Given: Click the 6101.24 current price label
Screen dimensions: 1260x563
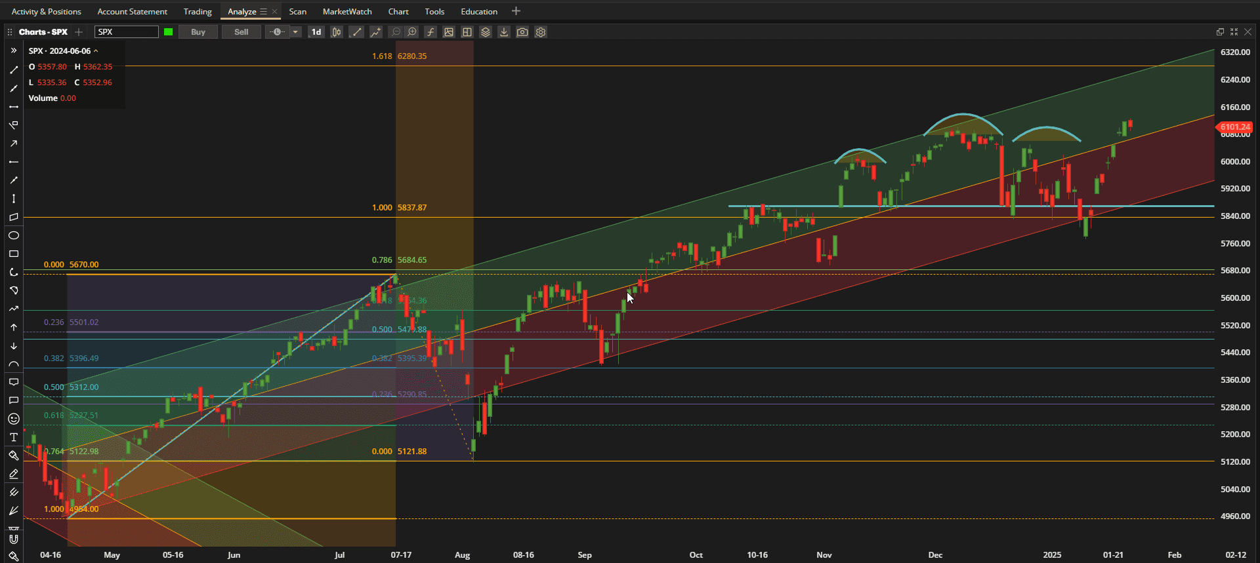Looking at the screenshot, I should [x=1234, y=127].
